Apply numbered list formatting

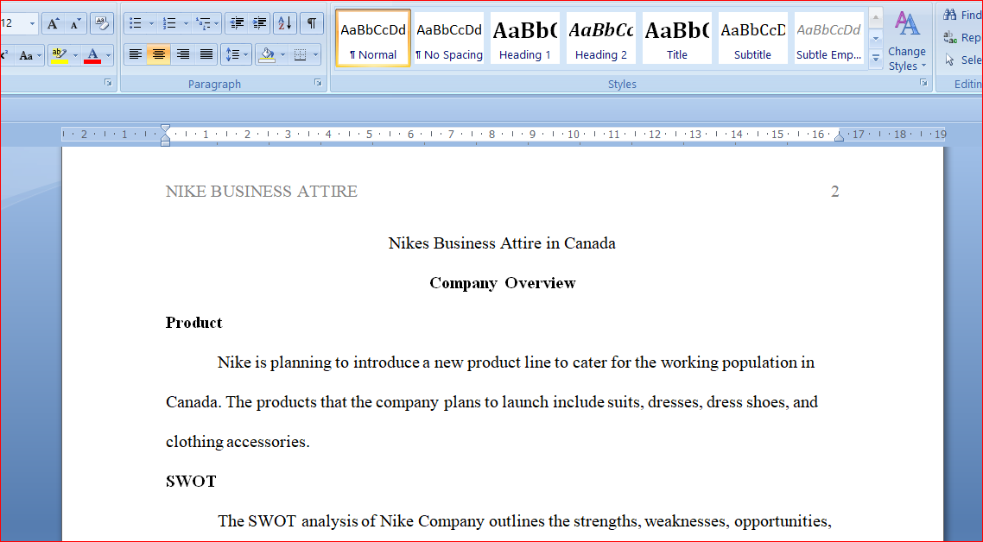(169, 24)
